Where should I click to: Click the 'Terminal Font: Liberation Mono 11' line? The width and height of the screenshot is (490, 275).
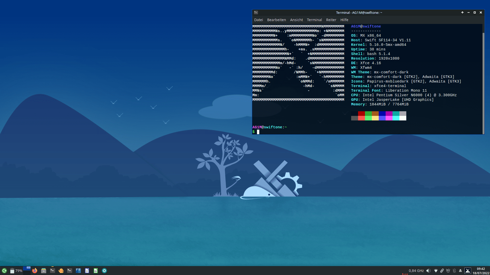[389, 91]
